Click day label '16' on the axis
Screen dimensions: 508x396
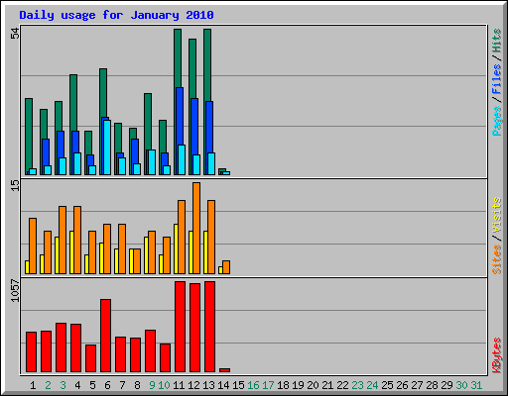coord(253,385)
